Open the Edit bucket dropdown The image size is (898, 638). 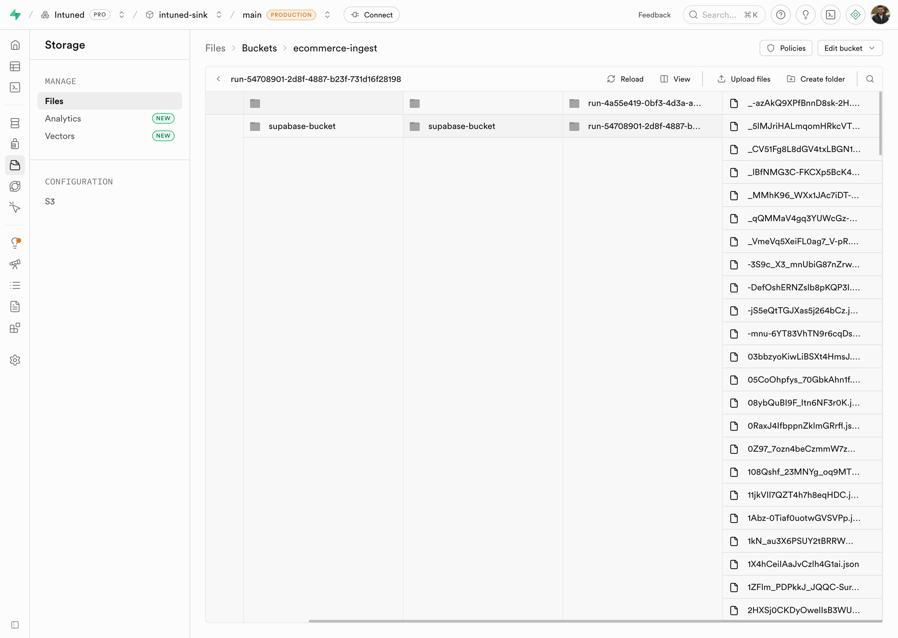point(850,48)
